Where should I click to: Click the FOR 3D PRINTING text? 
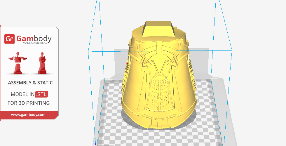(29, 103)
